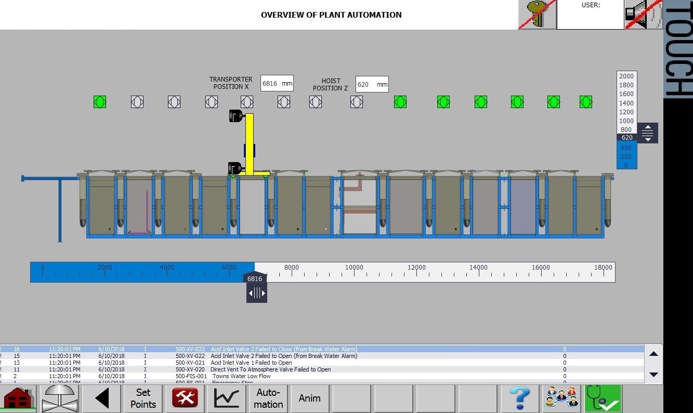The height and width of the screenshot is (413, 693).
Task: Toggle the first green position indicator
Action: 100,102
